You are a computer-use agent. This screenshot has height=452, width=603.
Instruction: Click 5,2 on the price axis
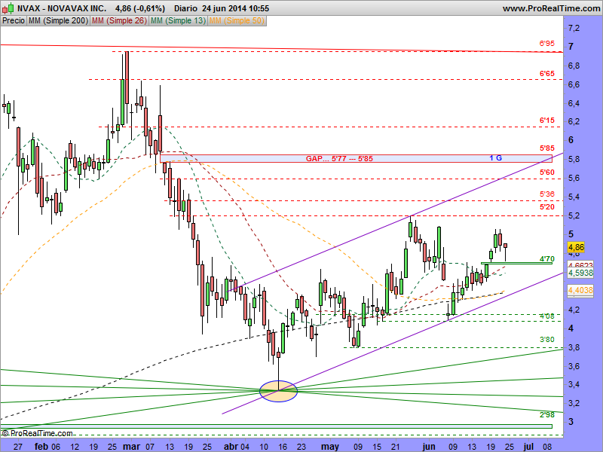tap(574, 215)
